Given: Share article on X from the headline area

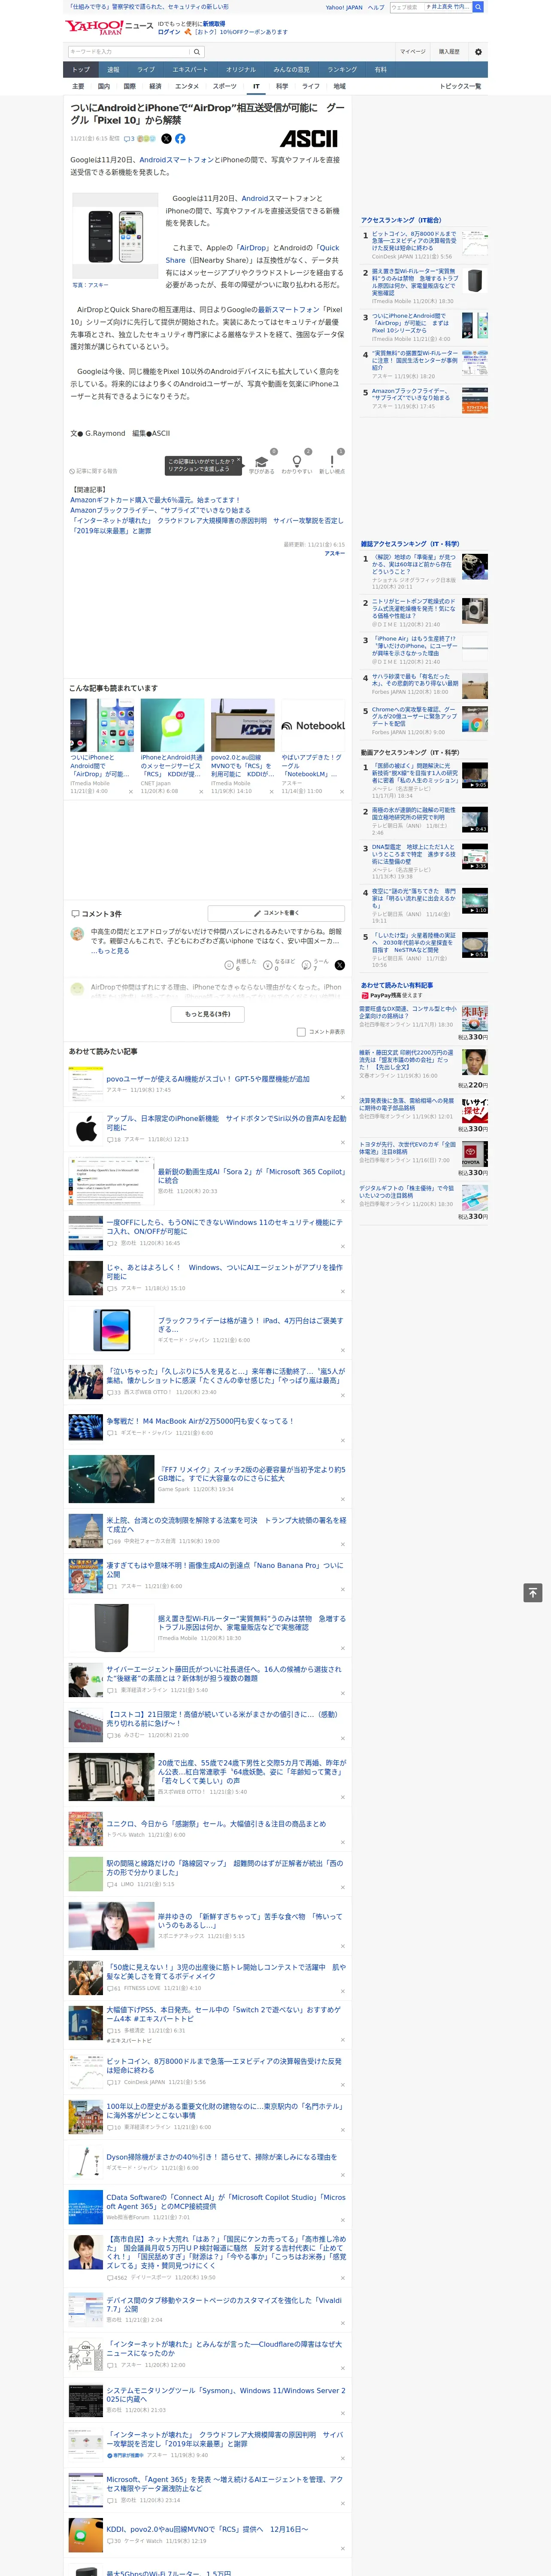Looking at the screenshot, I should click(x=166, y=139).
